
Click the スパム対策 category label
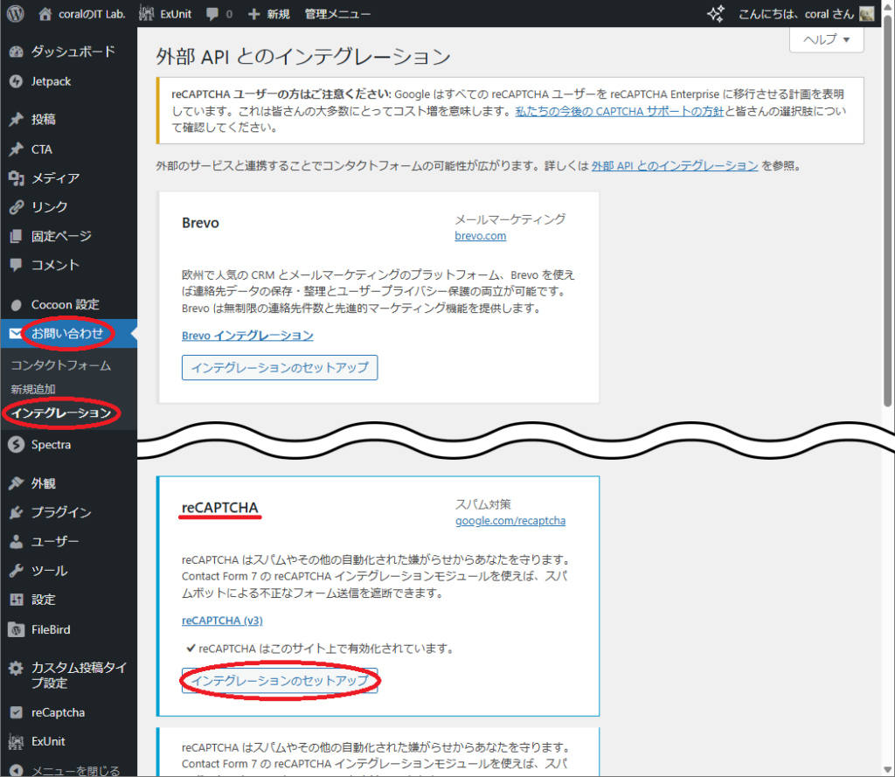click(x=482, y=504)
